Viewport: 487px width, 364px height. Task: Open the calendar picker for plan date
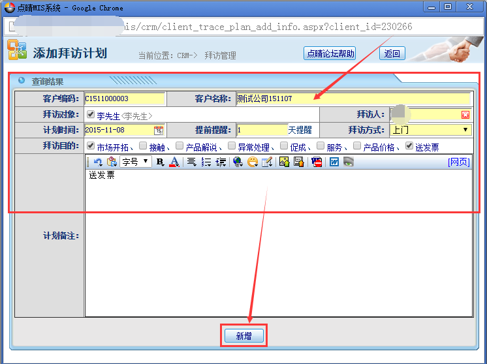[158, 130]
